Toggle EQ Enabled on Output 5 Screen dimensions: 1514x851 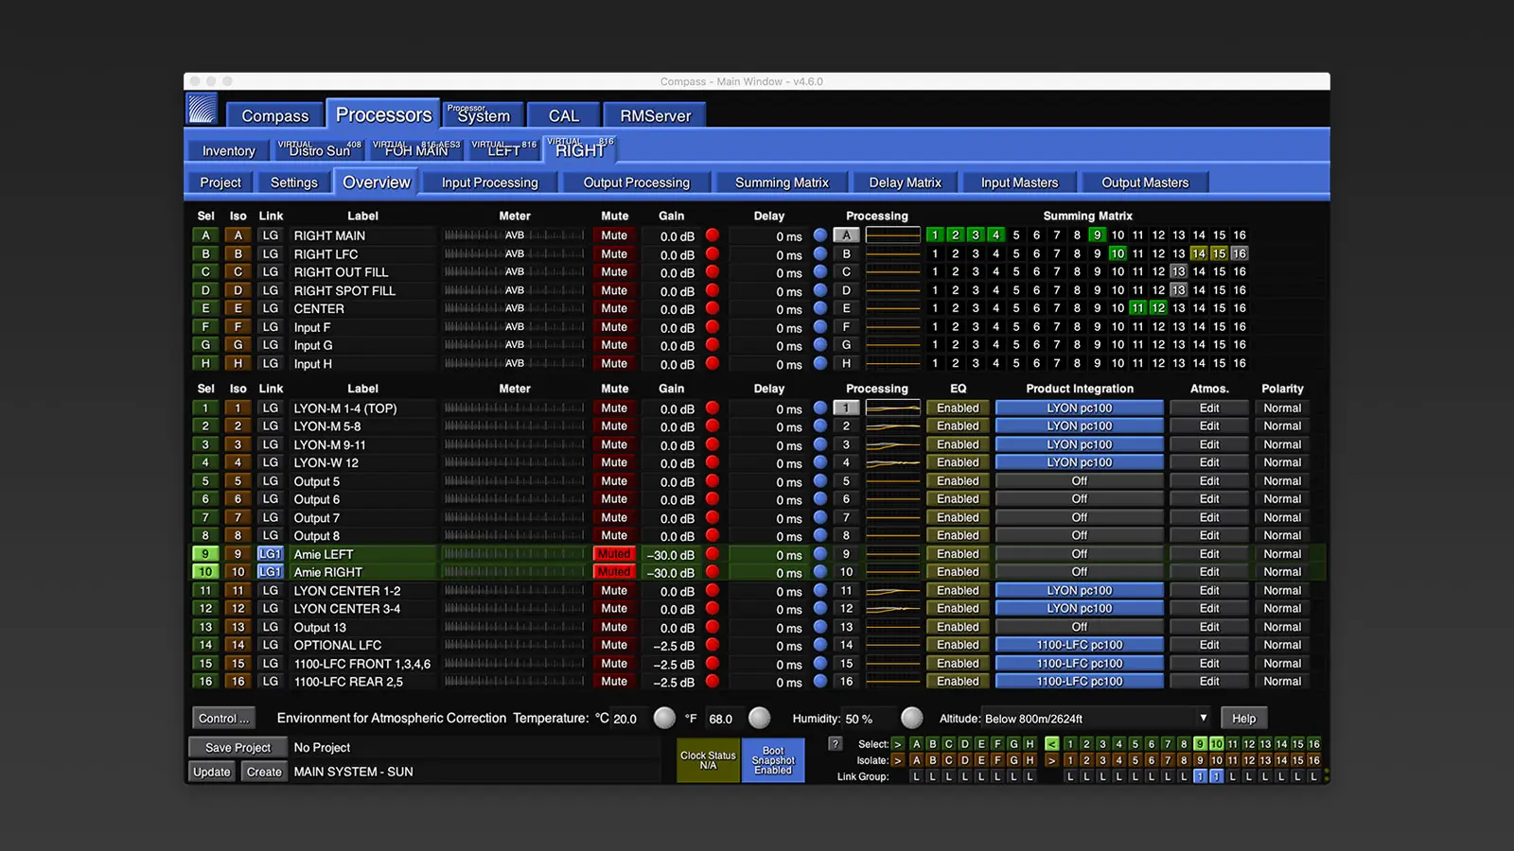958,480
